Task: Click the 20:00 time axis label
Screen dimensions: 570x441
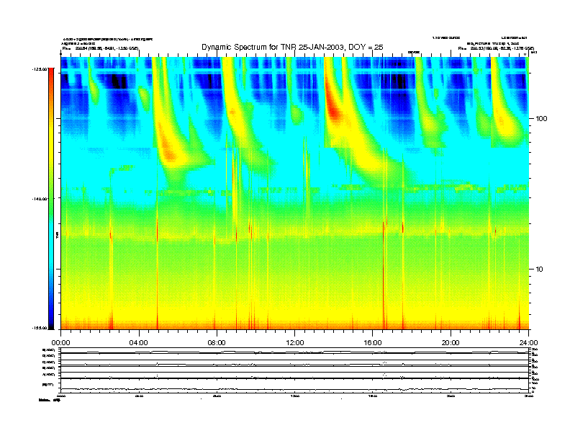Action: [451, 343]
